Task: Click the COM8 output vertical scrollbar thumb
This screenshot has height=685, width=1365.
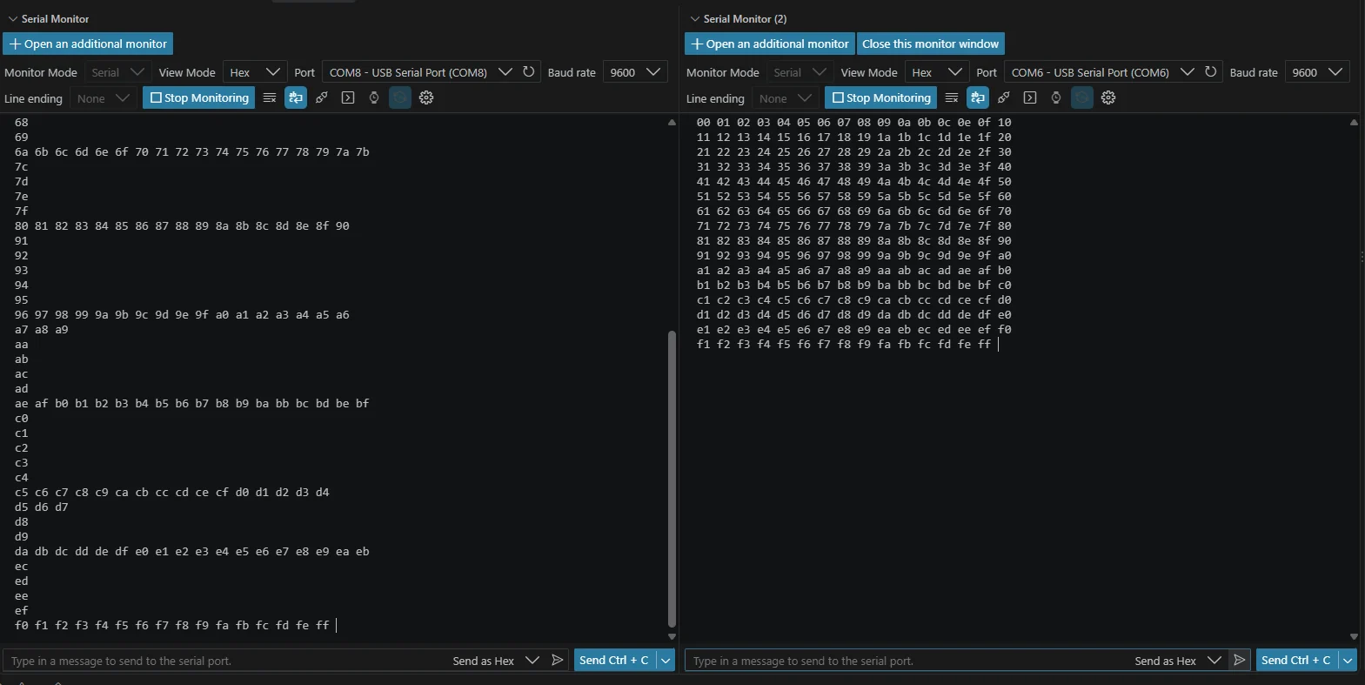Action: 672,479
